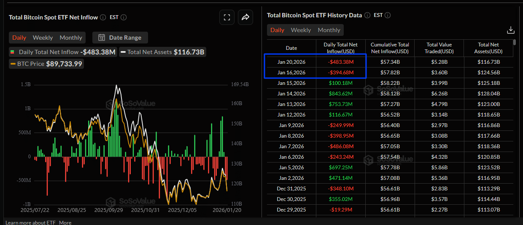Open the Date Range picker
Viewport: 523px width, 225px height.
point(120,38)
